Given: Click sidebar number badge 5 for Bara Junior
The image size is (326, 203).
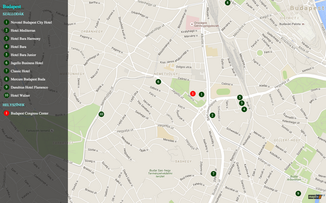Looking at the screenshot, I should (x=7, y=55).
